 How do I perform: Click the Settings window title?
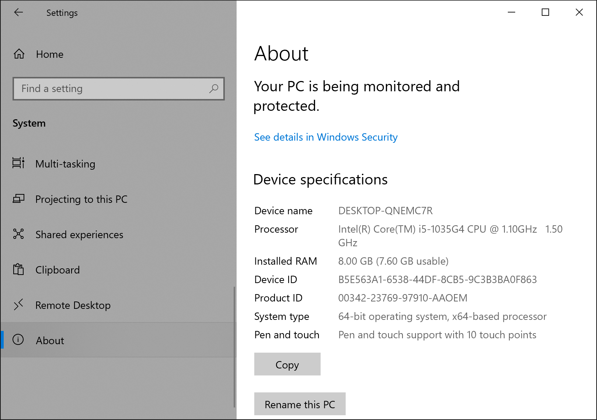[62, 13]
